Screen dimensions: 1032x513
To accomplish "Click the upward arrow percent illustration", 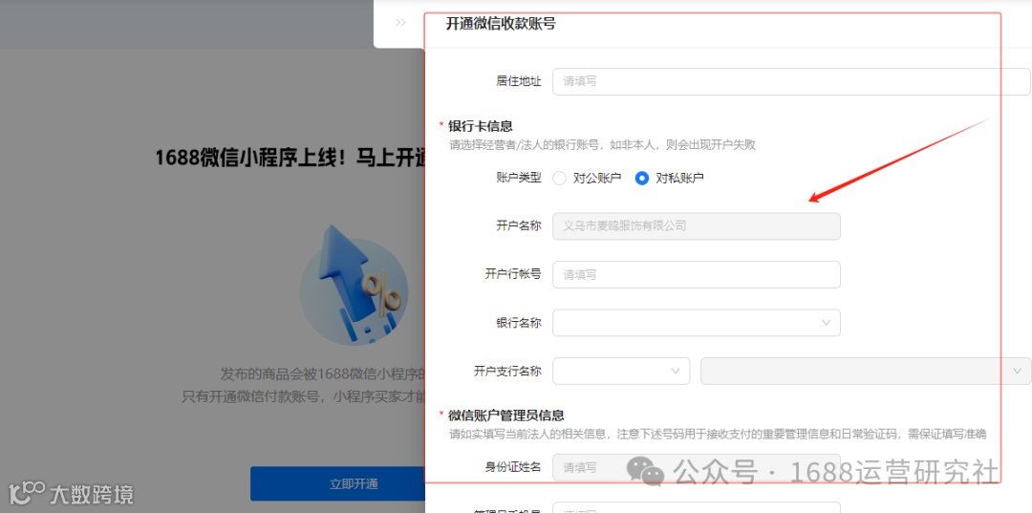I will (355, 286).
